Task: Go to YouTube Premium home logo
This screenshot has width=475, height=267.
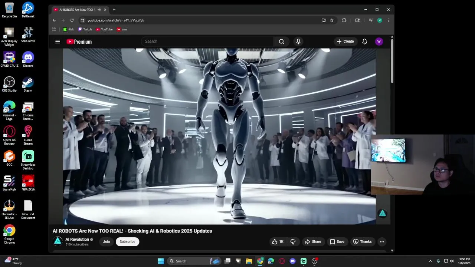Action: click(79, 42)
